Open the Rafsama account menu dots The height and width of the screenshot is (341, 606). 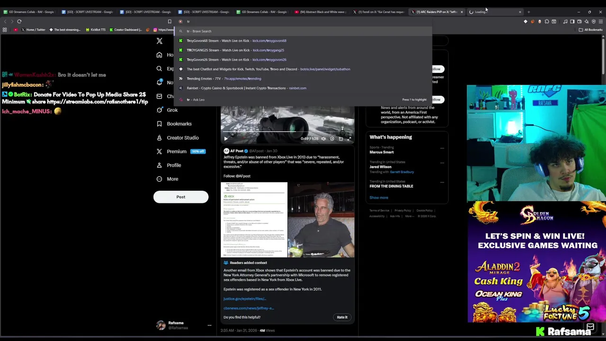[x=209, y=325]
